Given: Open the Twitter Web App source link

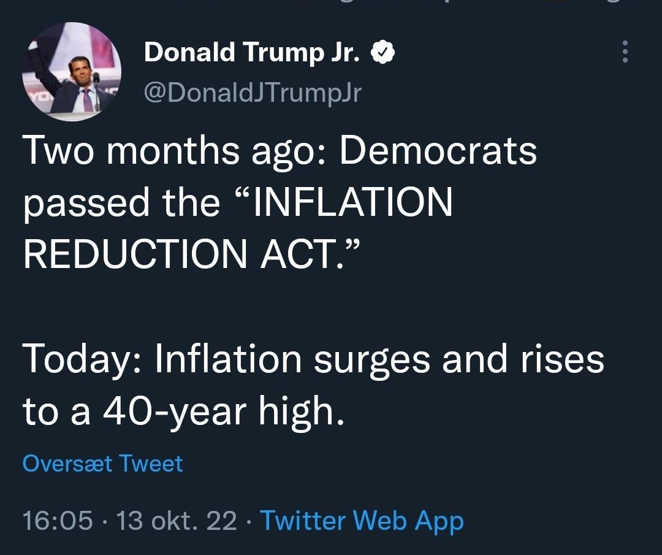Looking at the screenshot, I should coord(362,521).
